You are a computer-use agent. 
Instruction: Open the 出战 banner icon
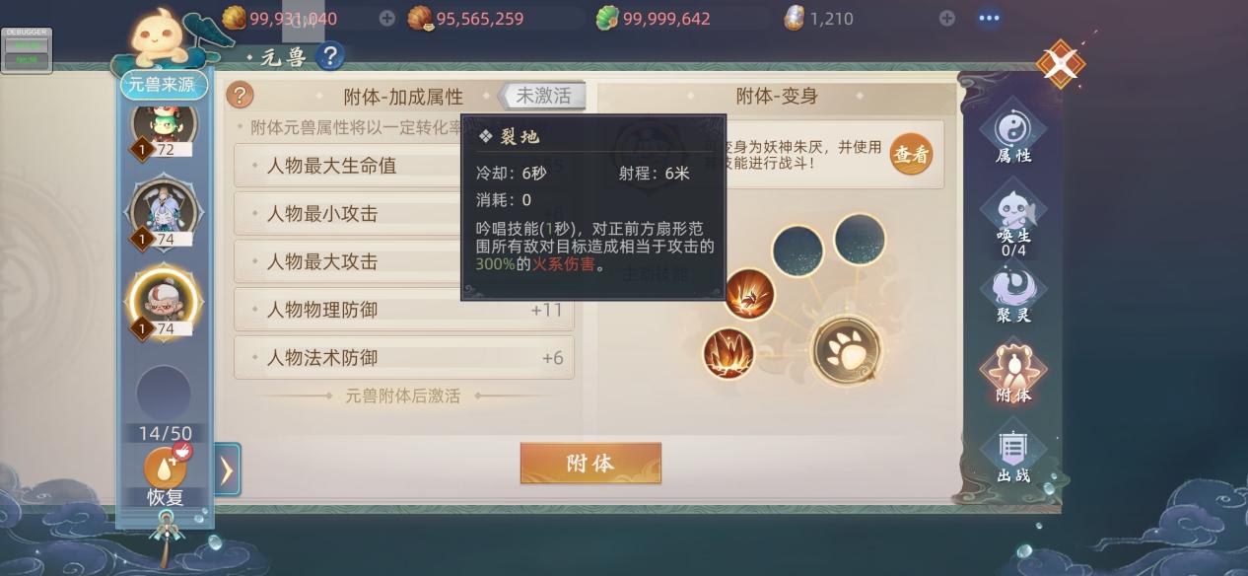coord(1012,455)
